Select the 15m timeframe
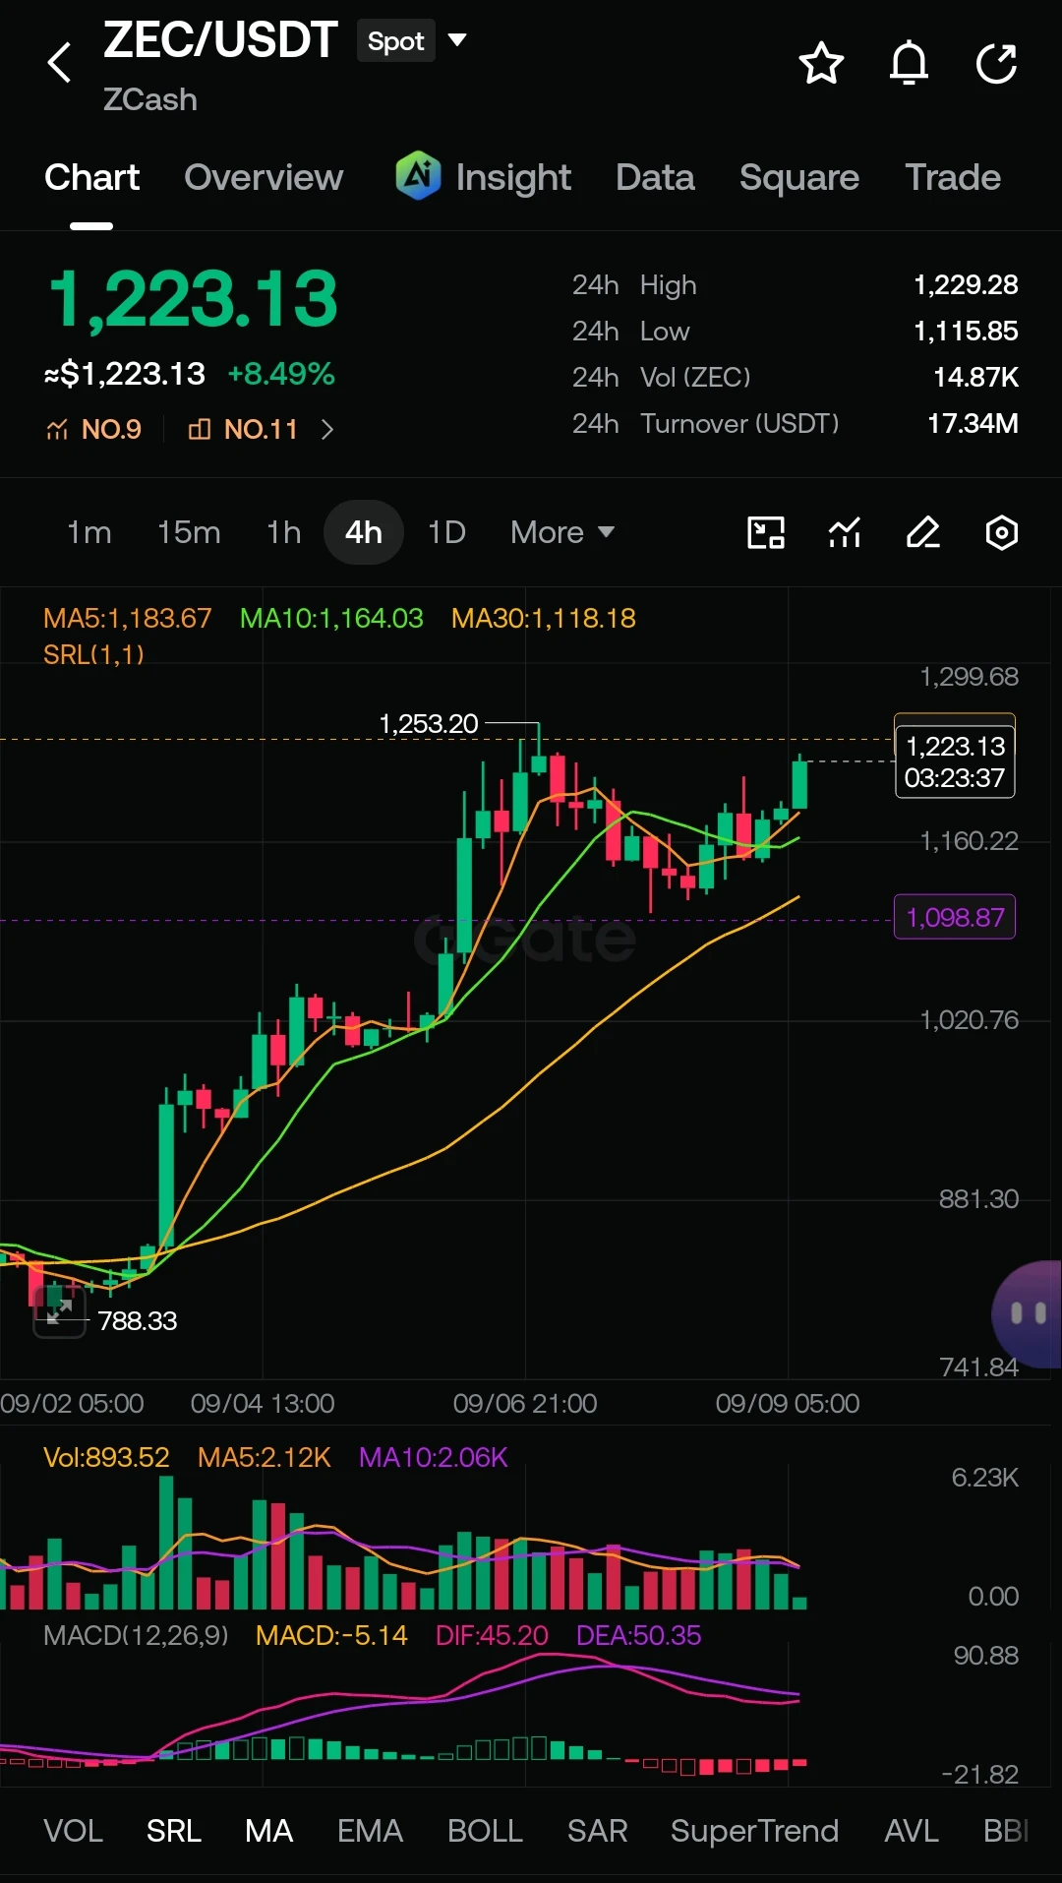Viewport: 1062px width, 1883px height. click(x=189, y=532)
